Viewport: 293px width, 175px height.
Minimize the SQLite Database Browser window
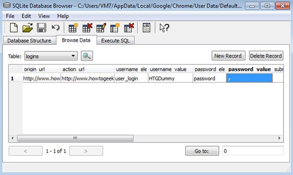tap(252, 6)
